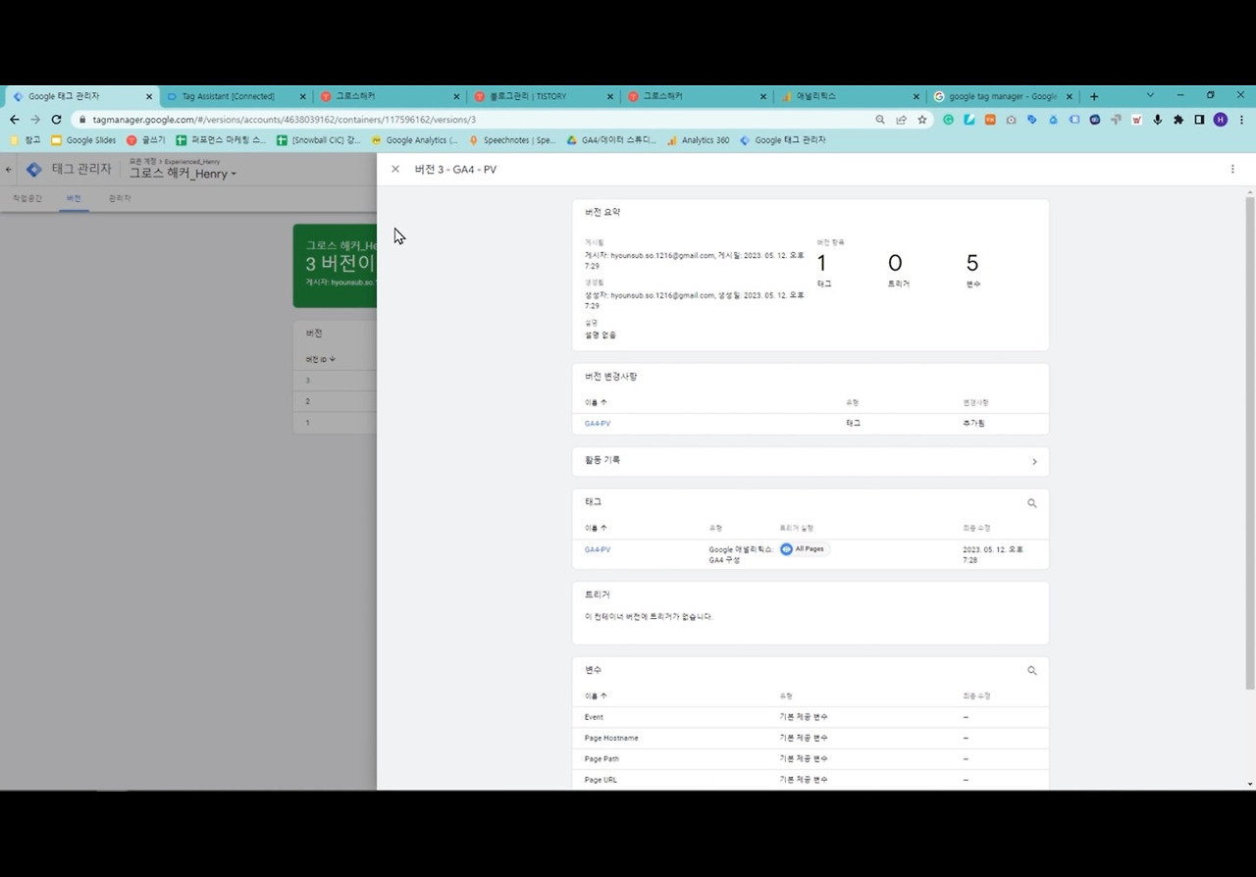Click the Tag Manager logo icon
This screenshot has height=877, width=1256.
[34, 169]
